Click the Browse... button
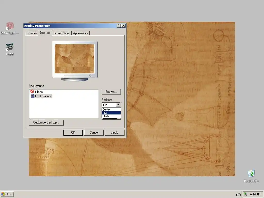This screenshot has height=198, width=264. pyautogui.click(x=111, y=92)
